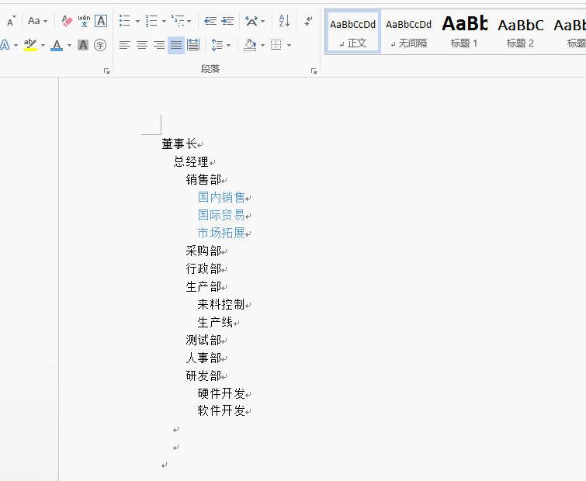Click the Sort A-Z icon

click(284, 21)
